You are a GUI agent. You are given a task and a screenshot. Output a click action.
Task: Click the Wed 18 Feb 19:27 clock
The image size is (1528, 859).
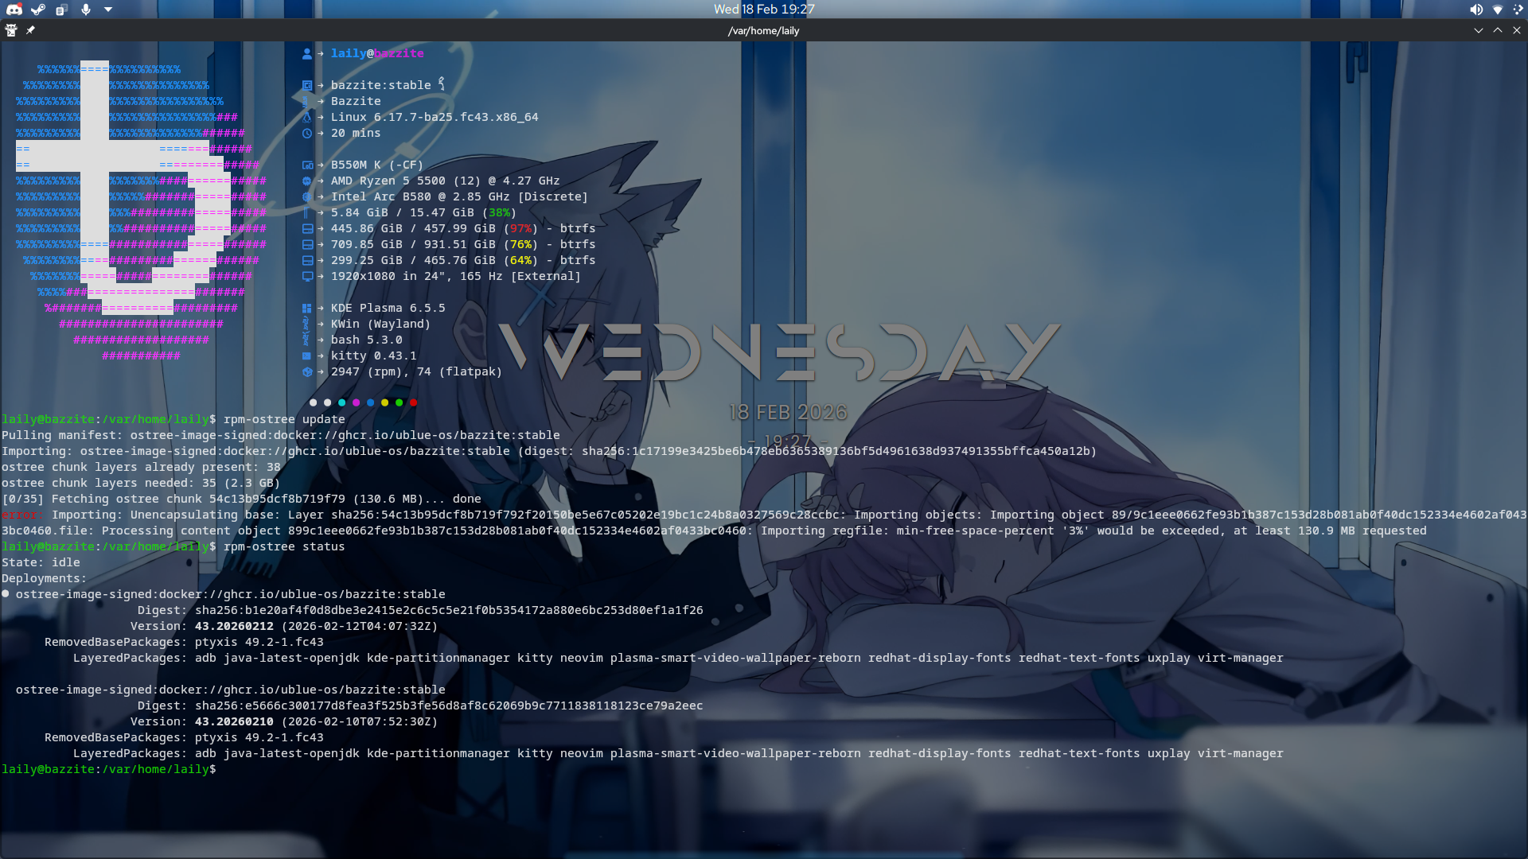(x=763, y=10)
